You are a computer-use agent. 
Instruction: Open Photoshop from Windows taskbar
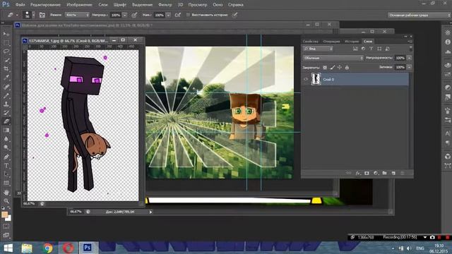(88, 248)
